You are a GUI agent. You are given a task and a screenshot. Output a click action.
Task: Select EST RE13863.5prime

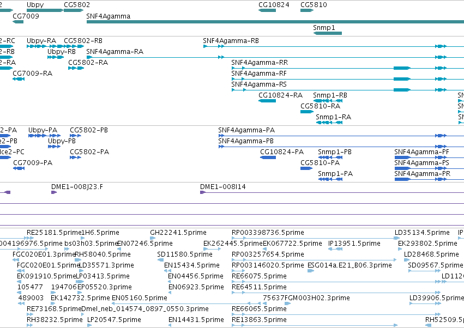click(315, 325)
